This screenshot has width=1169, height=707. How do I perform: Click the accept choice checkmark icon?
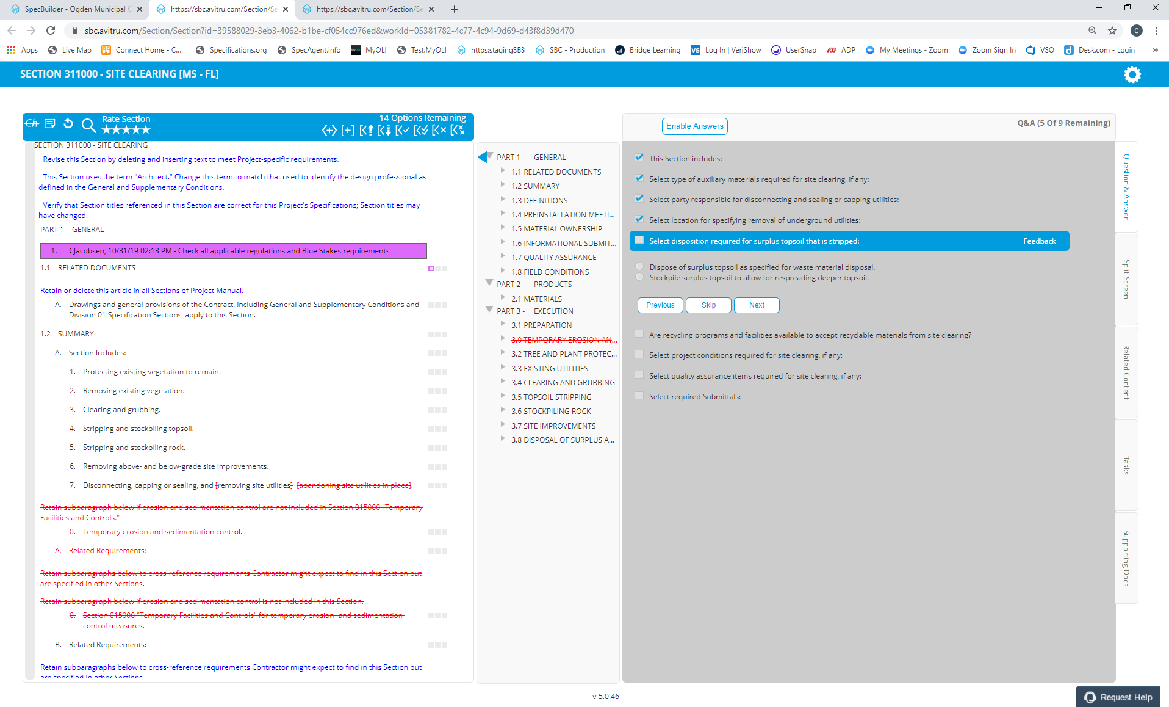click(403, 129)
